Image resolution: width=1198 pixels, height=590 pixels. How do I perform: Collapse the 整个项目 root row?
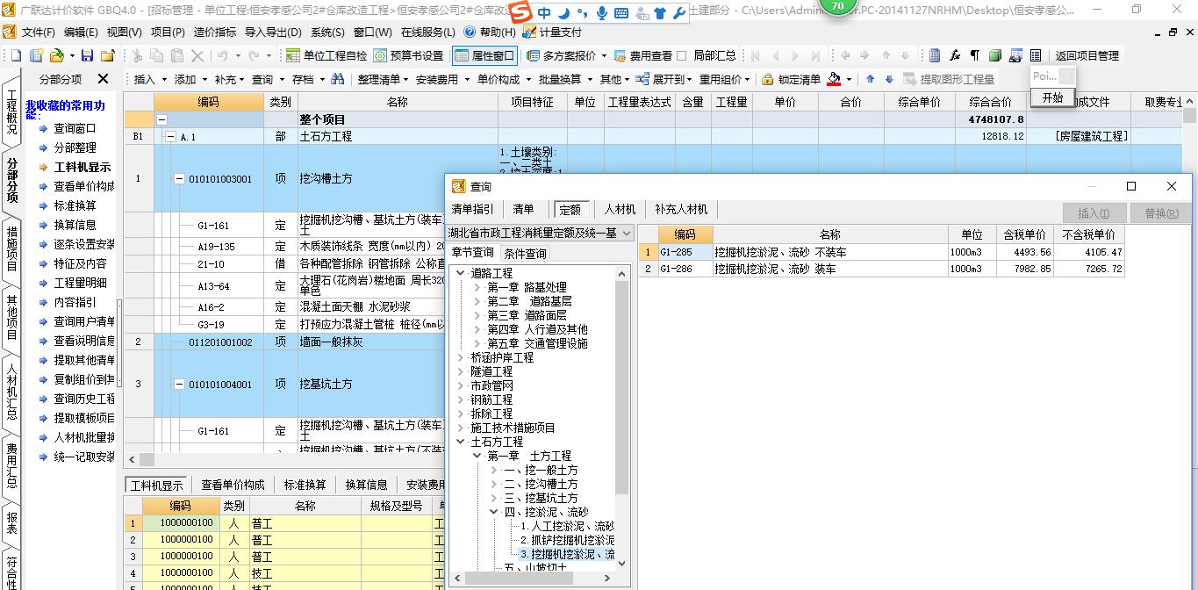[x=161, y=119]
